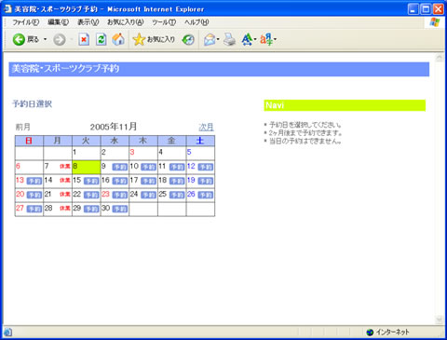Select 予約 for day 24

148,195
